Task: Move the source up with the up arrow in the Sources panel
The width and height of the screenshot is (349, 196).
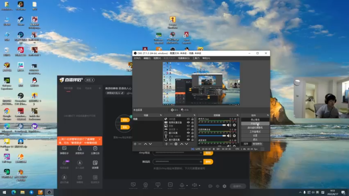Action: (x=181, y=144)
